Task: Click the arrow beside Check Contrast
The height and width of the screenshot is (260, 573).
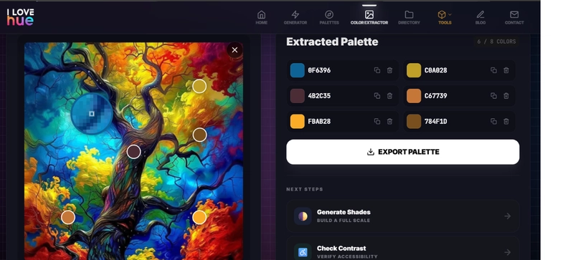Action: pos(507,252)
